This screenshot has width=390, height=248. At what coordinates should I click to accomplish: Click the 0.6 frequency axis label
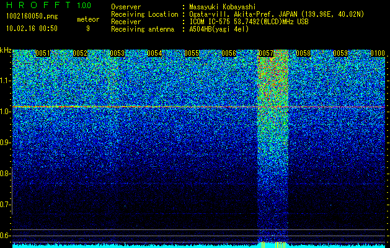5,236
